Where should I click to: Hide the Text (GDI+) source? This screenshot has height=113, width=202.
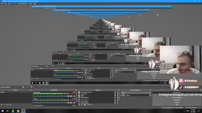(115, 94)
